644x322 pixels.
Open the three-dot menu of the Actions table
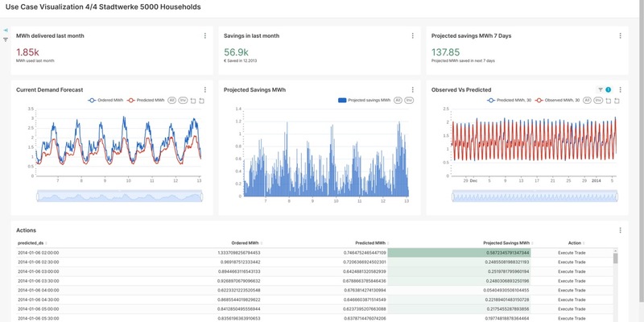620,230
